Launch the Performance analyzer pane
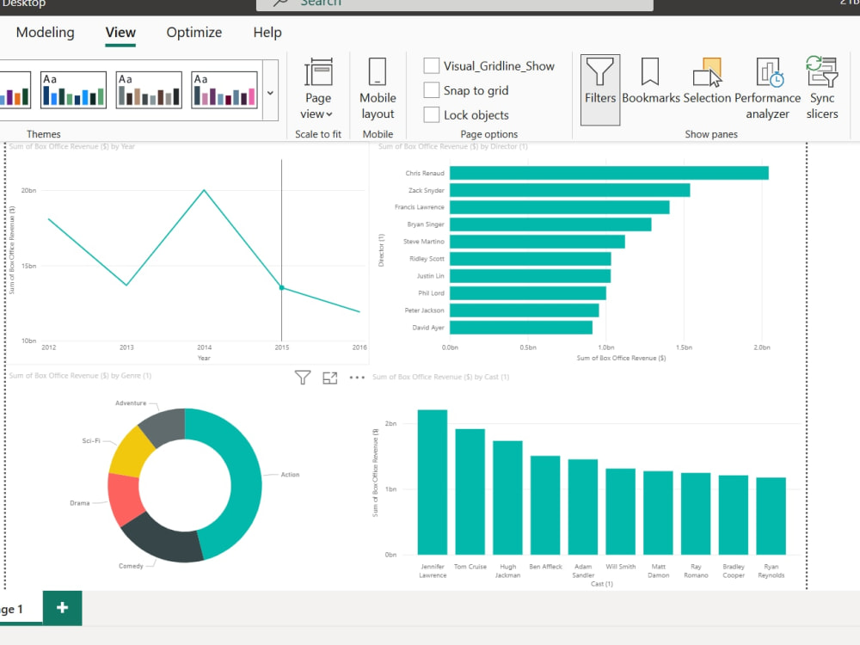Image resolution: width=860 pixels, height=645 pixels. point(767,89)
